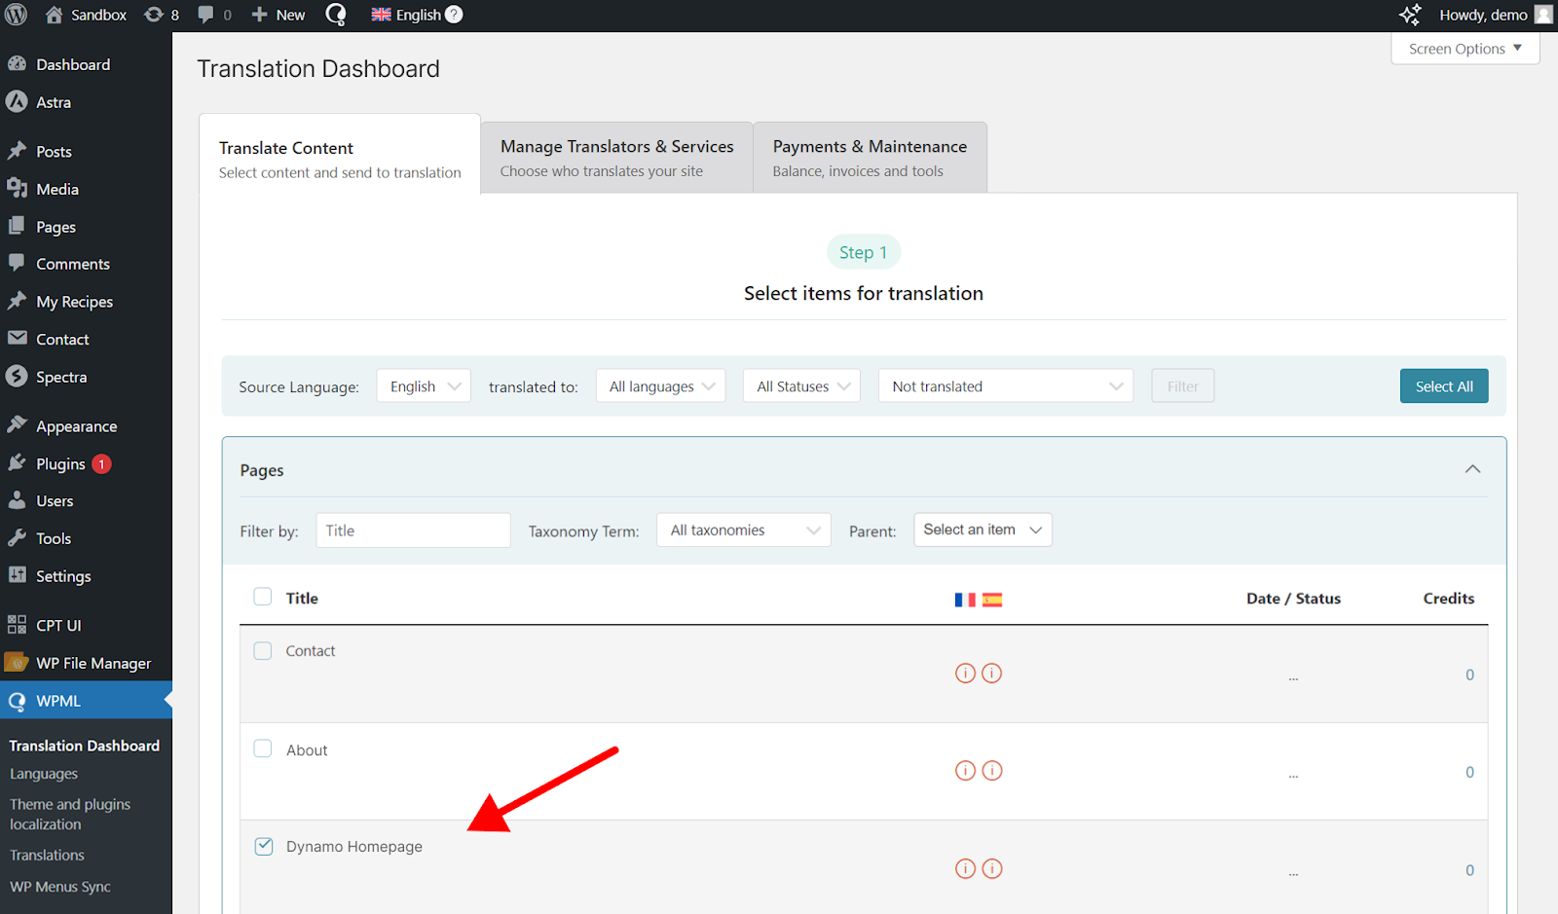Click French translation status icon for Contact
Image resolution: width=1558 pixels, height=914 pixels.
pos(965,674)
